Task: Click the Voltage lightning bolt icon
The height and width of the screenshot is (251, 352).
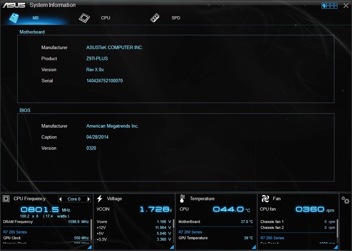Action: click(x=100, y=199)
